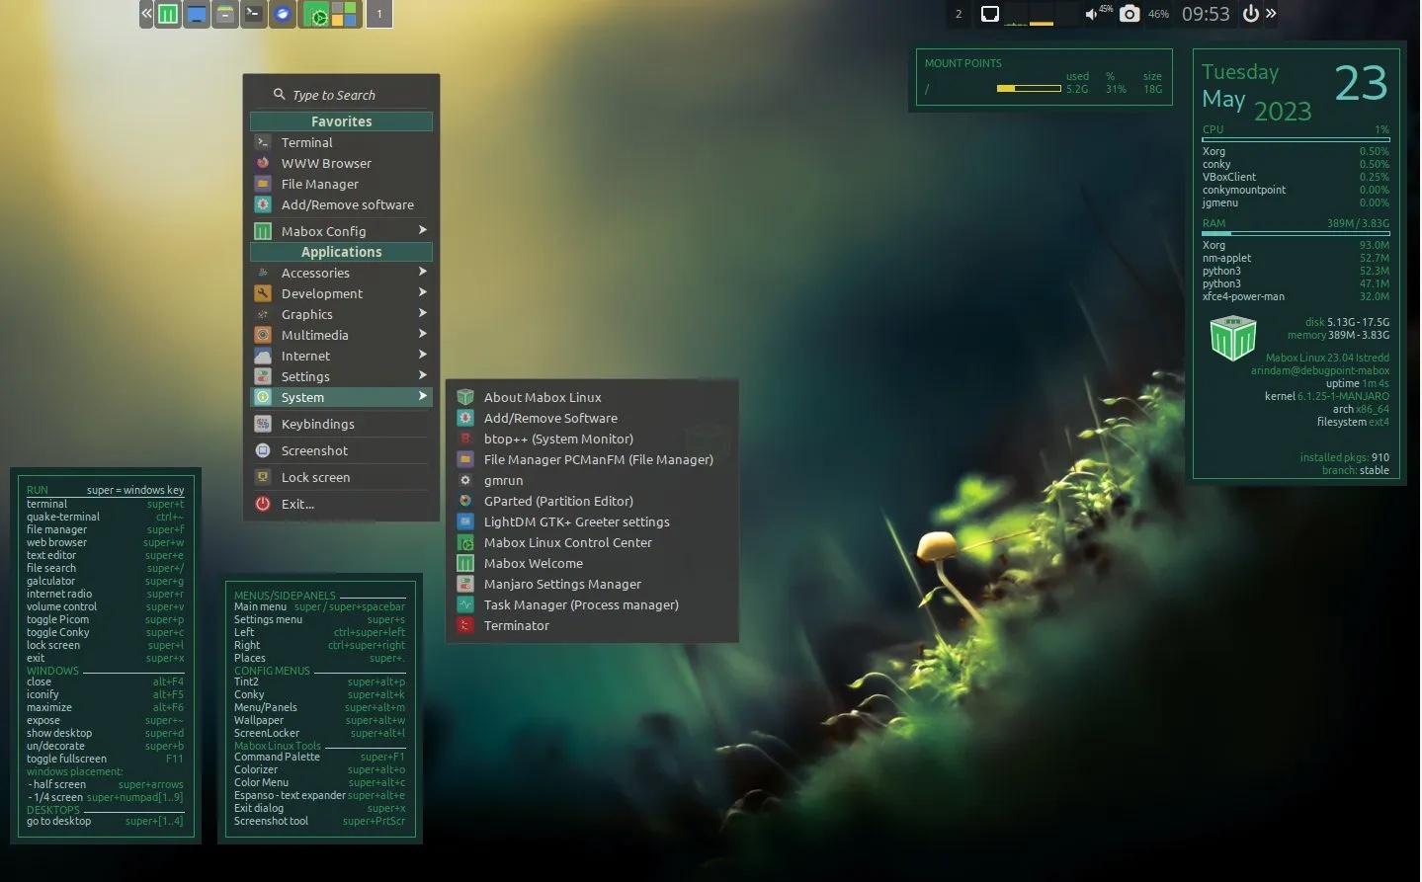Expand the Mabox Config submenu
The height and width of the screenshot is (882, 1422).
click(x=325, y=230)
